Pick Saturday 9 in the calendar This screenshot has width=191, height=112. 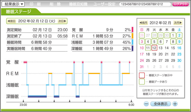point(179,41)
